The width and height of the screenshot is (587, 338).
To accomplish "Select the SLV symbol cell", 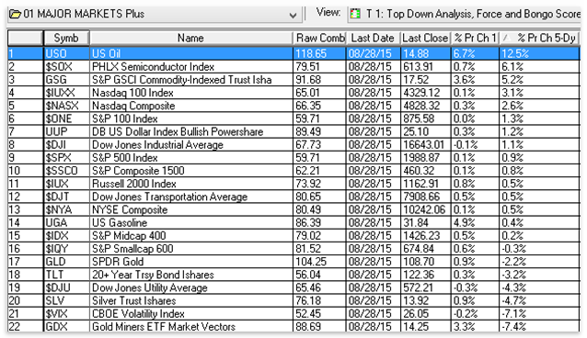I will 66,300.
